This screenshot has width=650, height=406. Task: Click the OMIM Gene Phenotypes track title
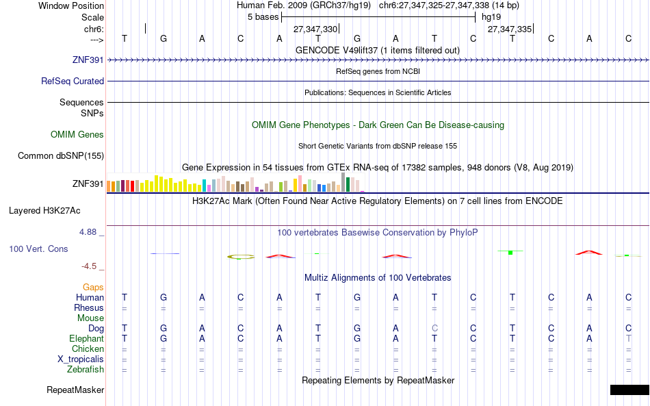click(378, 125)
